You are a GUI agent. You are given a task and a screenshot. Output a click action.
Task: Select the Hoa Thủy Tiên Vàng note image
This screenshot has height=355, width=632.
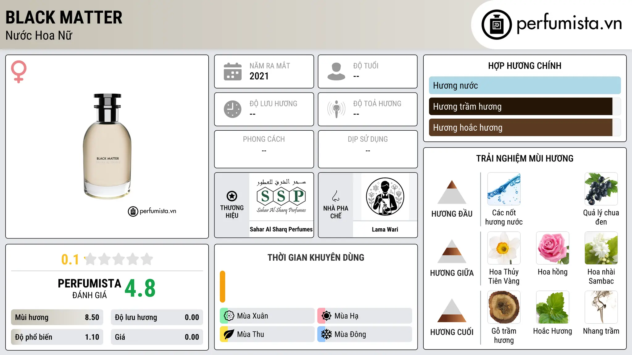pos(504,248)
